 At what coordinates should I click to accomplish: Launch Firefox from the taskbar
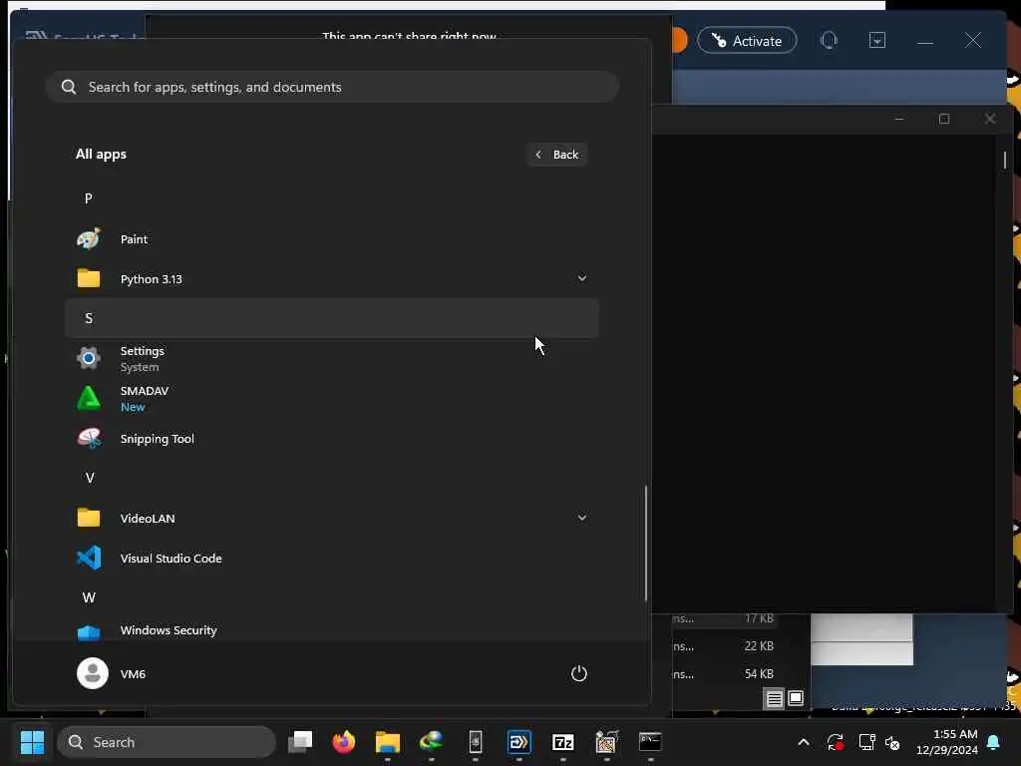(x=344, y=742)
